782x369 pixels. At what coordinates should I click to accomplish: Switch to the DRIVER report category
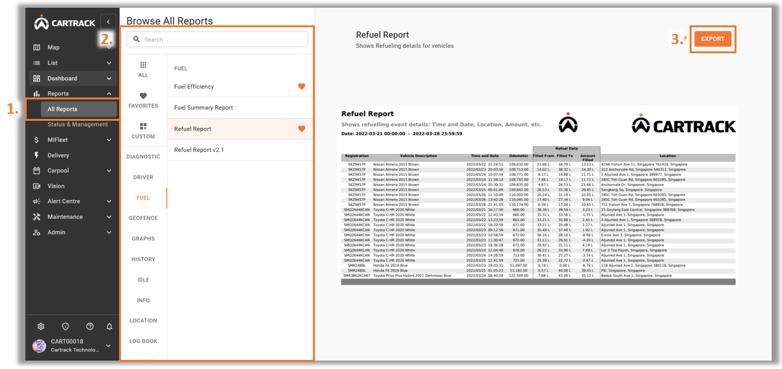point(143,177)
